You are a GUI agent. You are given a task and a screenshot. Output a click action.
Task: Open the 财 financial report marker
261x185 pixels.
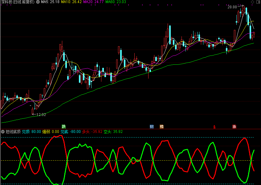pos(152,126)
